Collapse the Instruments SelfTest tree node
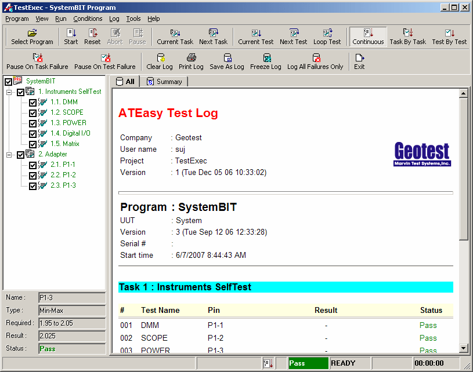Screen dimensions: 473x372 [x=9, y=92]
